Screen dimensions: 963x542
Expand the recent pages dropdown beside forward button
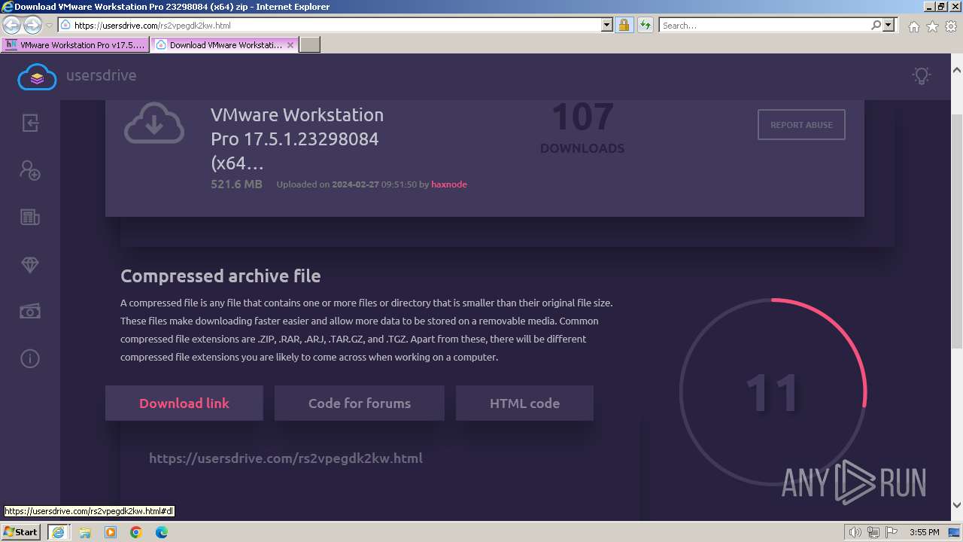[49, 26]
